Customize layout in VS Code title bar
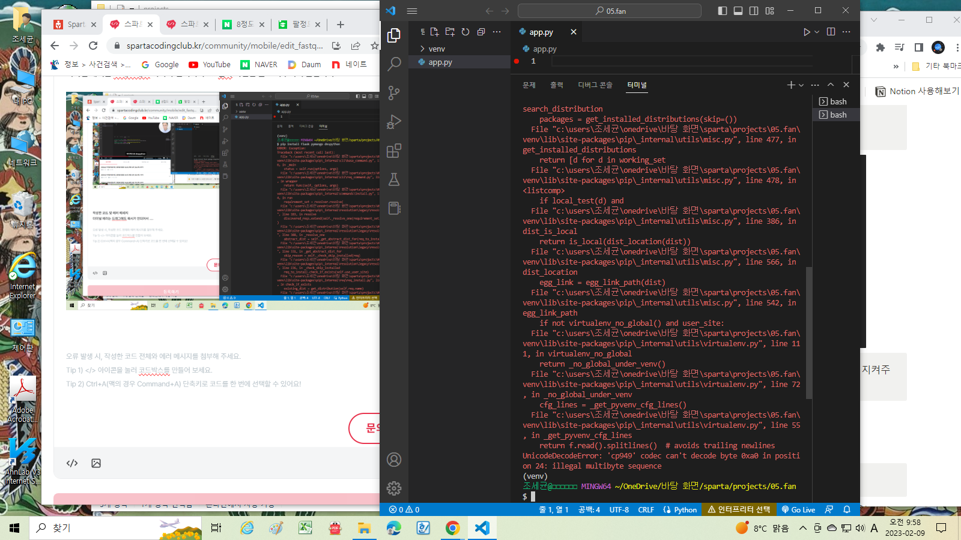Viewport: 961px width, 540px height. [769, 11]
